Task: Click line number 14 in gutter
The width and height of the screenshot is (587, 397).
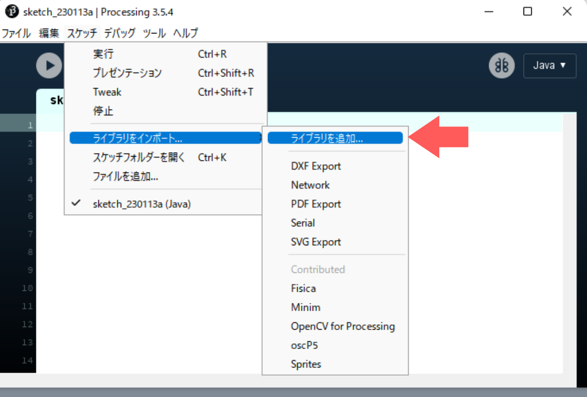Action: coord(27,360)
